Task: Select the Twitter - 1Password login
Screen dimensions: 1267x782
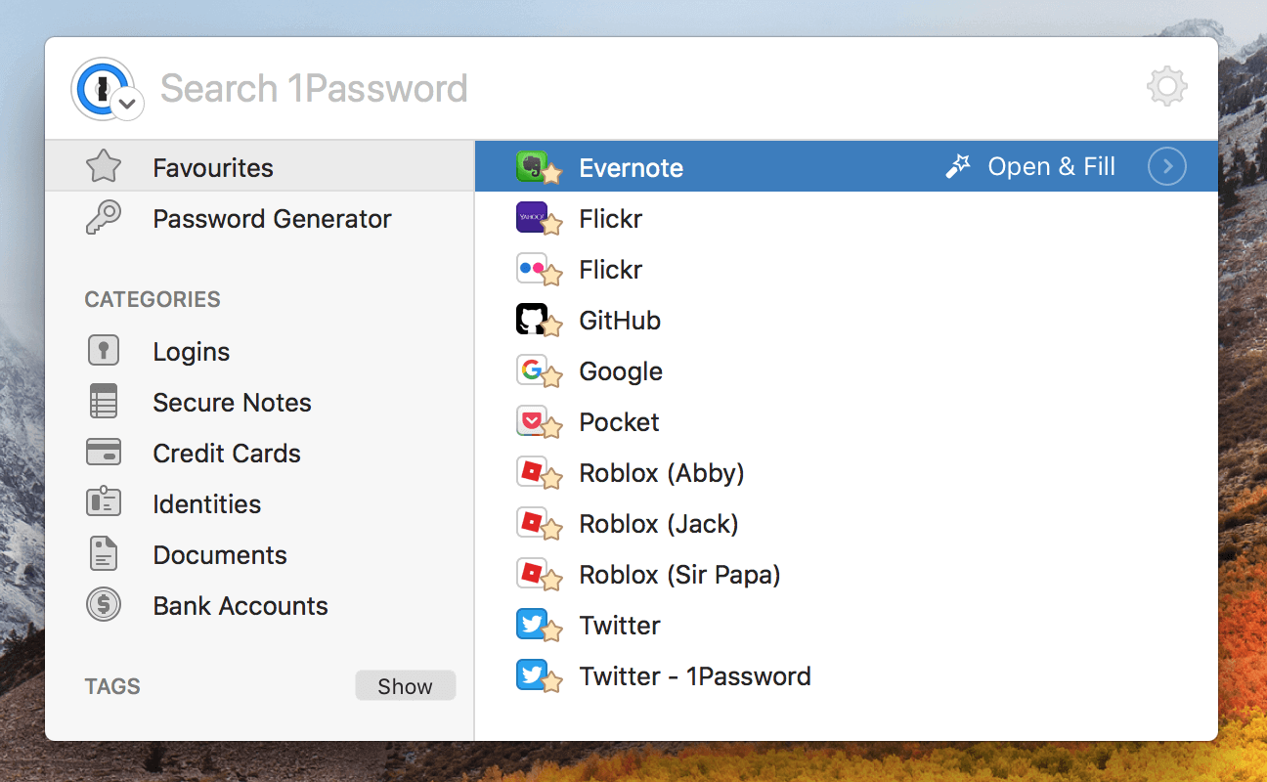Action: (x=695, y=674)
